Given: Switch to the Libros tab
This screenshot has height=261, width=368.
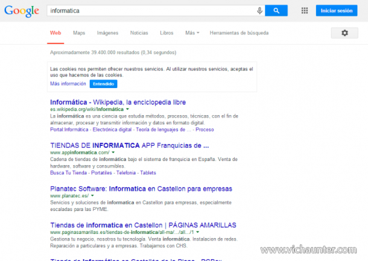Looking at the screenshot, I should (167, 33).
